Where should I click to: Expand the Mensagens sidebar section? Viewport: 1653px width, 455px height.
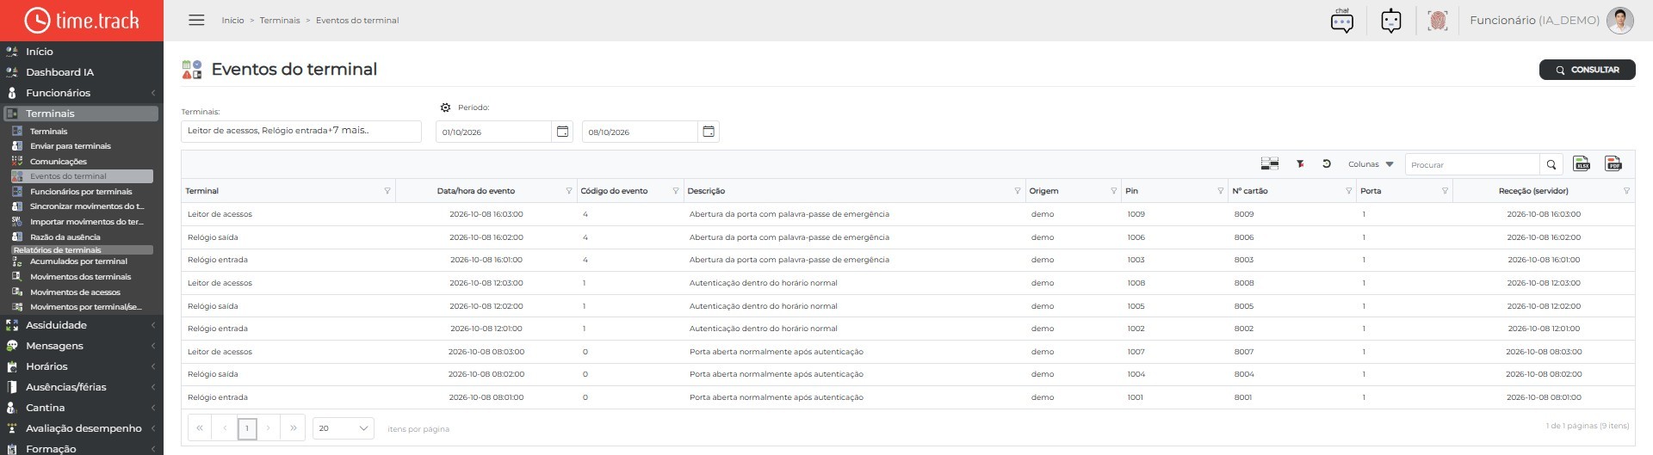[82, 346]
